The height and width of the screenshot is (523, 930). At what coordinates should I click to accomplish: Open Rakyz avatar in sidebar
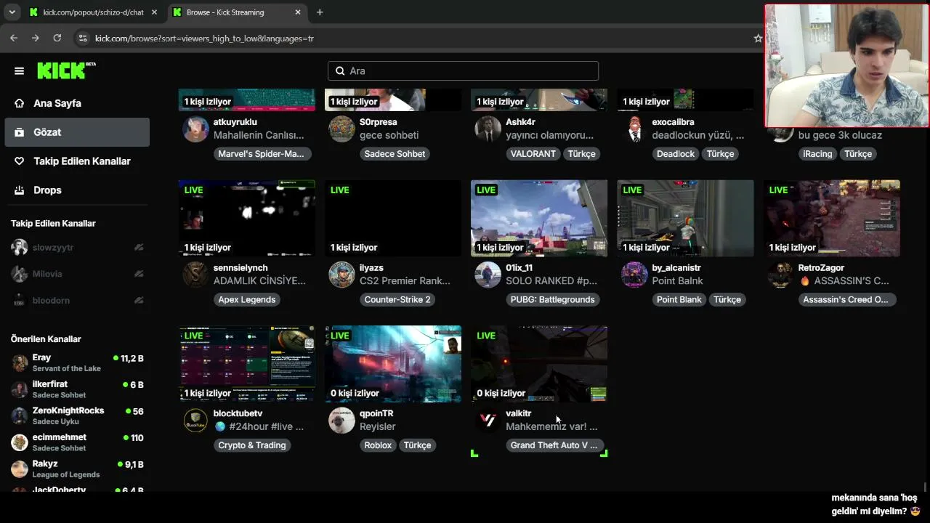[x=20, y=469]
